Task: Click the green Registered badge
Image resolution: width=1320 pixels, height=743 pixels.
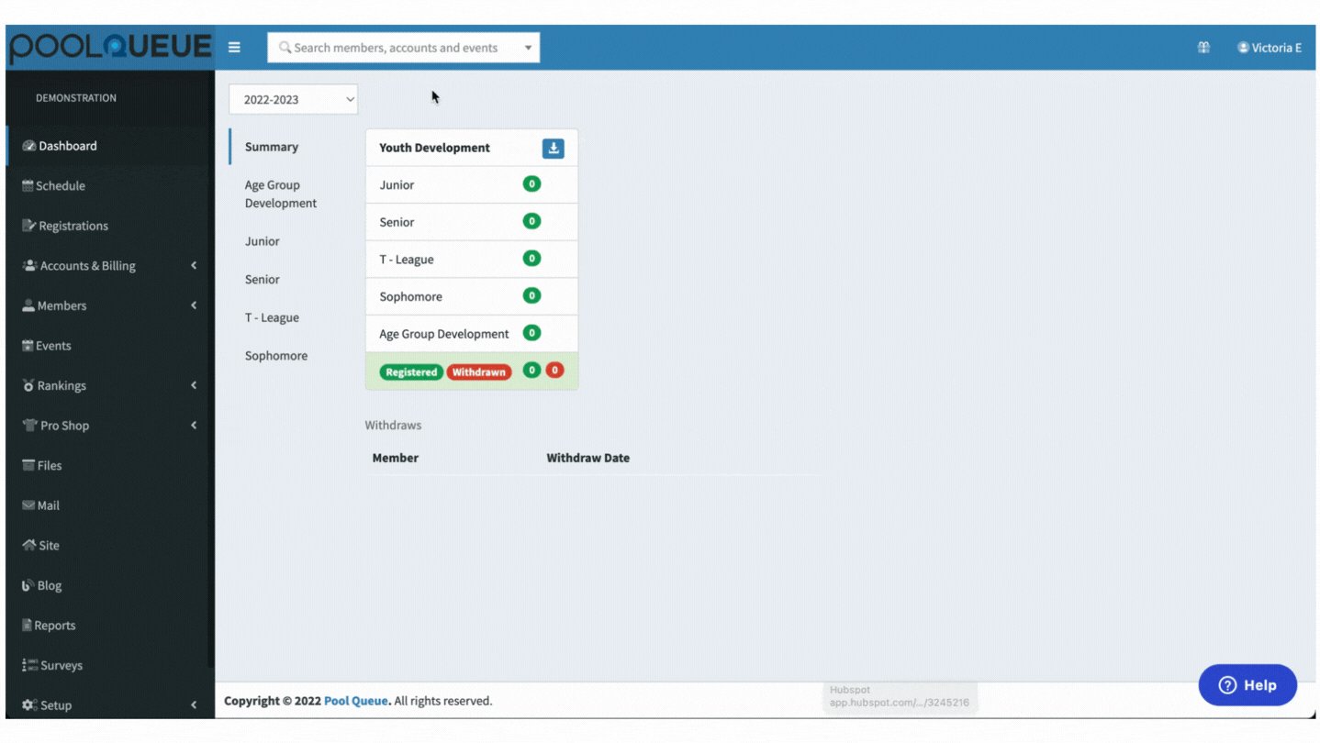Action: [x=411, y=372]
